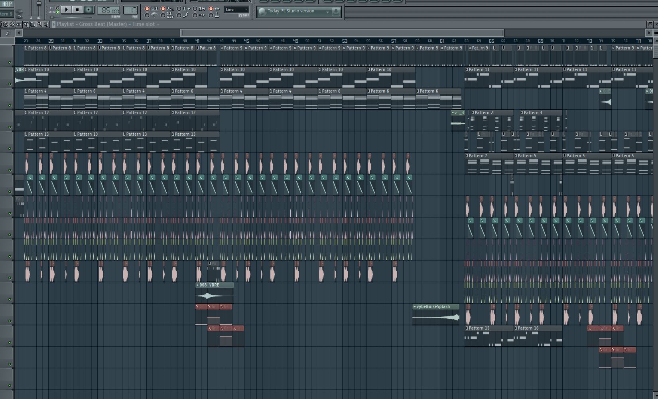Select the Slice tool in playlist toolbar
The width and height of the screenshot is (658, 399).
click(26, 24)
